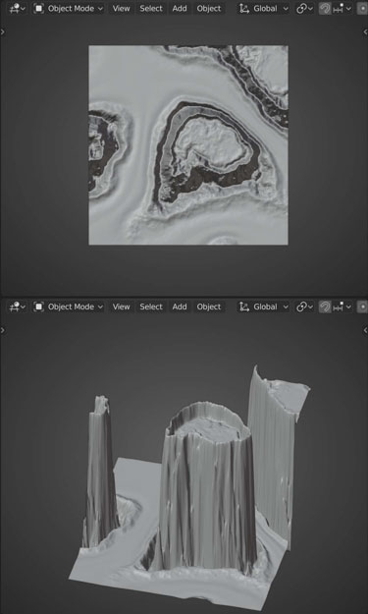This screenshot has height=614, width=368.
Task: Expand the left toolbar arrow in the top viewport
Action: click(x=3, y=32)
